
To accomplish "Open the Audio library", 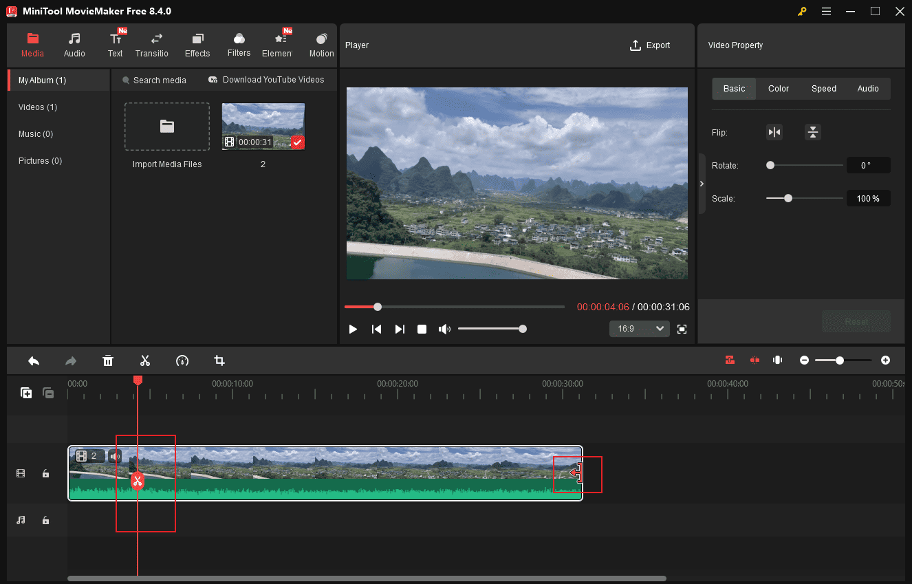I will tap(74, 44).
